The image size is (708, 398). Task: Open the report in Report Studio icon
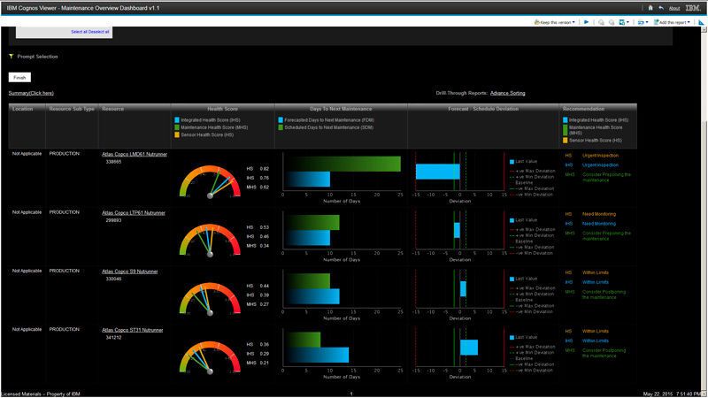[701, 23]
